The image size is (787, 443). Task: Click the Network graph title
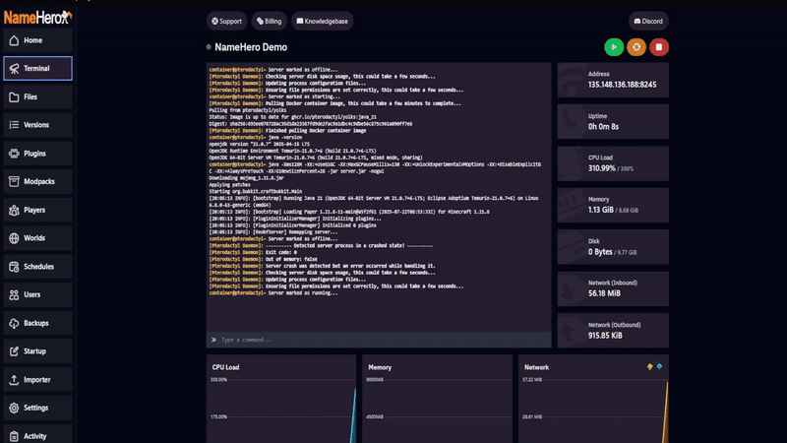tap(536, 367)
